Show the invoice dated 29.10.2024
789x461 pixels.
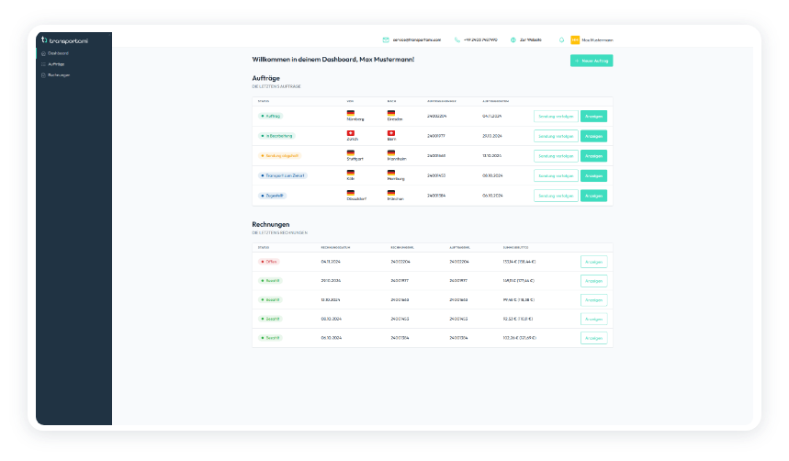[x=593, y=281]
